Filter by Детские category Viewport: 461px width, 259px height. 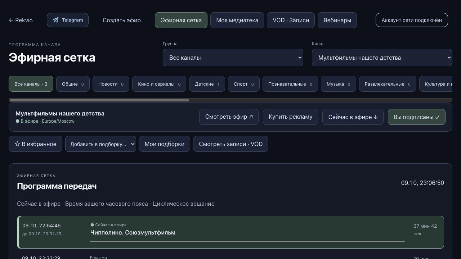[207, 84]
